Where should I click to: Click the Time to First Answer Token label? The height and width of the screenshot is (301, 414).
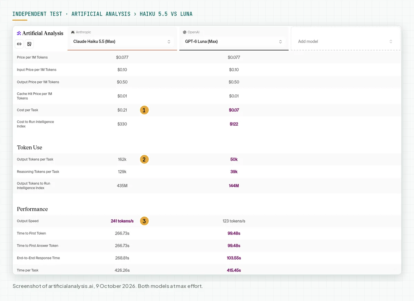pyautogui.click(x=38, y=246)
